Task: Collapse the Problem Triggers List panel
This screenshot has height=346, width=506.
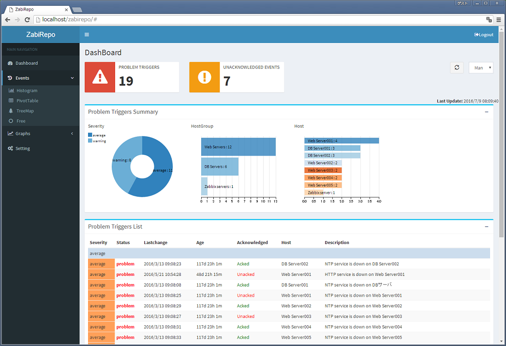Action: click(487, 227)
